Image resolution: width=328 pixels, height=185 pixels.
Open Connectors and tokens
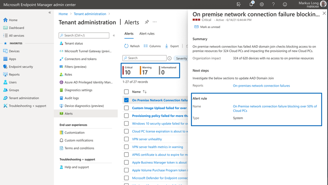(x=78, y=59)
